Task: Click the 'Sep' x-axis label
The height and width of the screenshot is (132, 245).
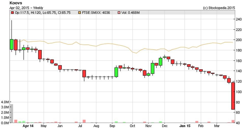Action: 112,126
